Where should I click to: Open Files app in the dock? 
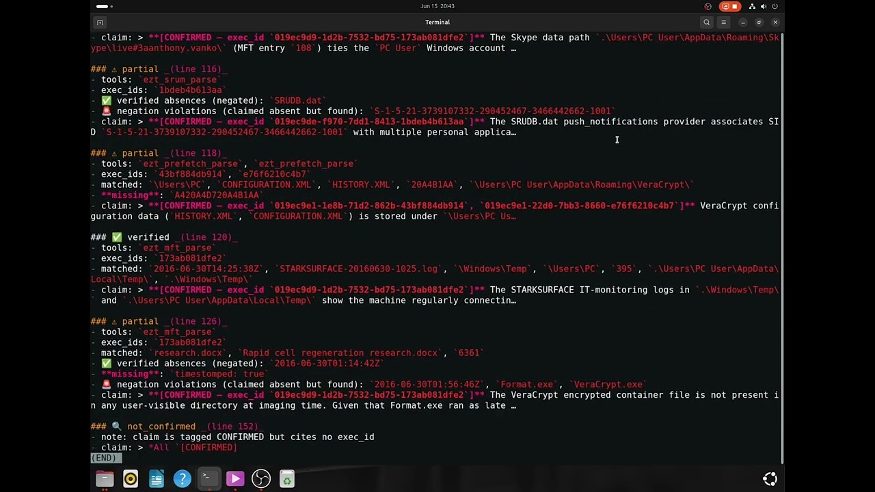pos(105,479)
